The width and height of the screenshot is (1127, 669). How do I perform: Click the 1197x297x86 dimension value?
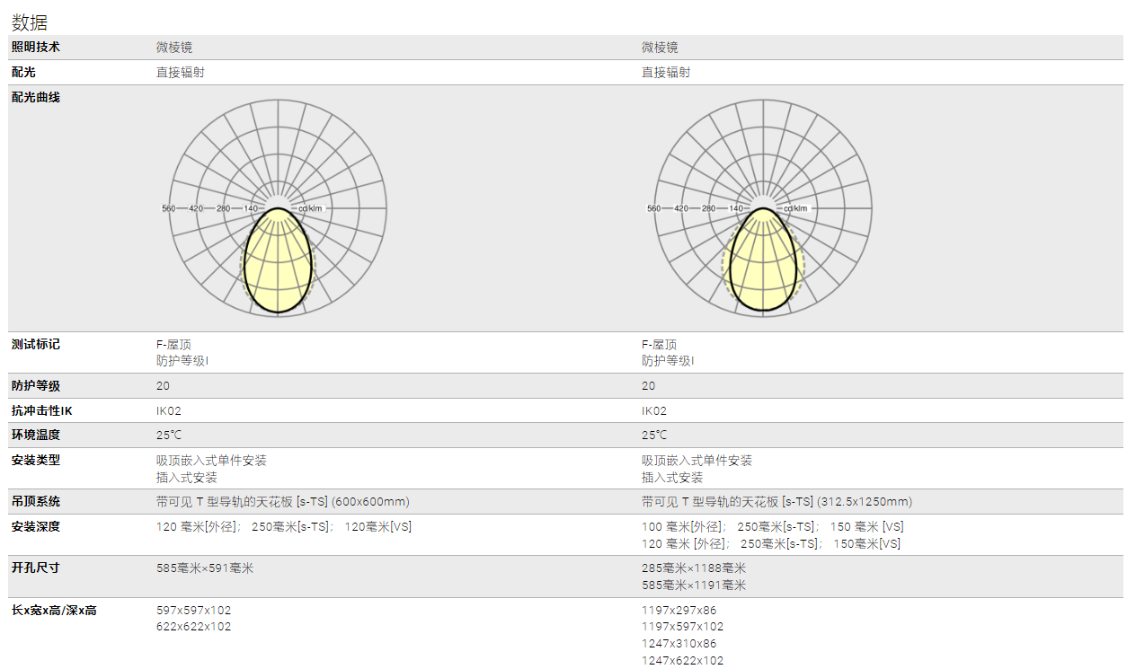(679, 611)
